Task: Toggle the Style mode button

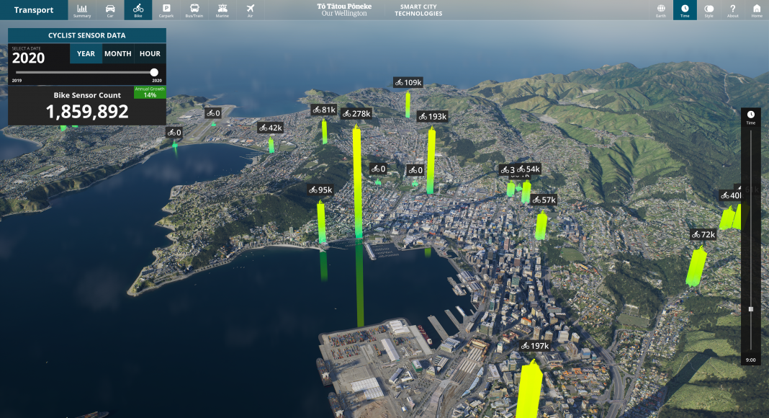Action: [709, 10]
